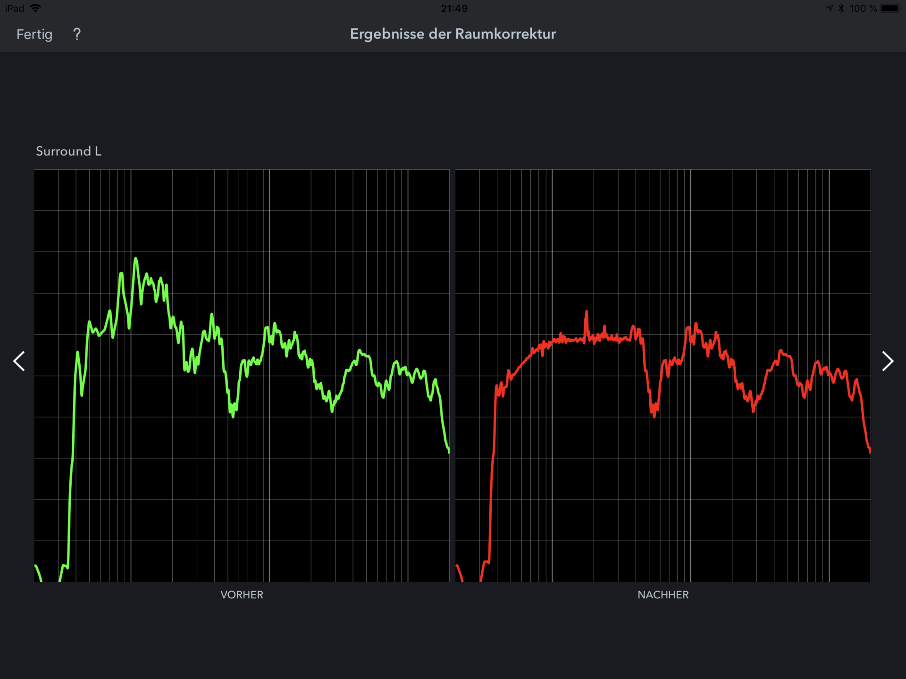
Task: Tap the Wi-Fi status icon
Action: [35, 8]
